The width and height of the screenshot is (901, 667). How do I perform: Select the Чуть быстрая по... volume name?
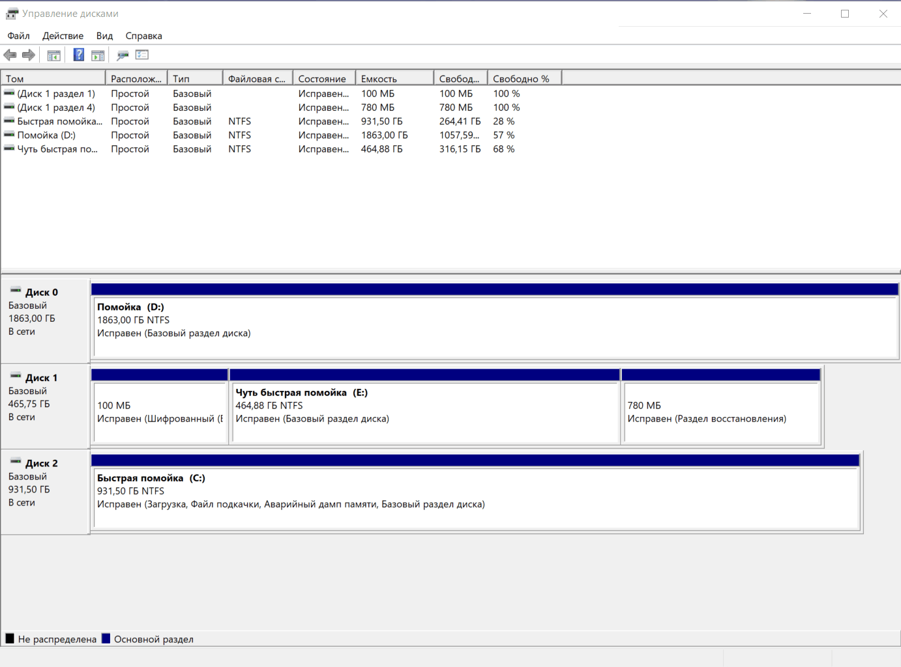(57, 149)
